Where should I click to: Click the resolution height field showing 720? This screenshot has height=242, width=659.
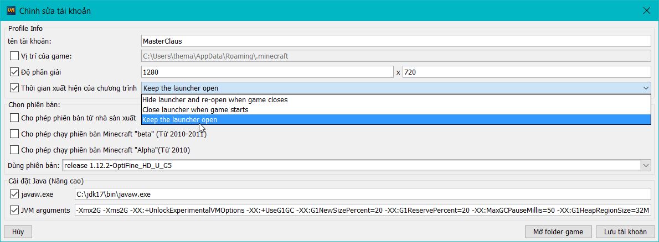tap(527, 72)
